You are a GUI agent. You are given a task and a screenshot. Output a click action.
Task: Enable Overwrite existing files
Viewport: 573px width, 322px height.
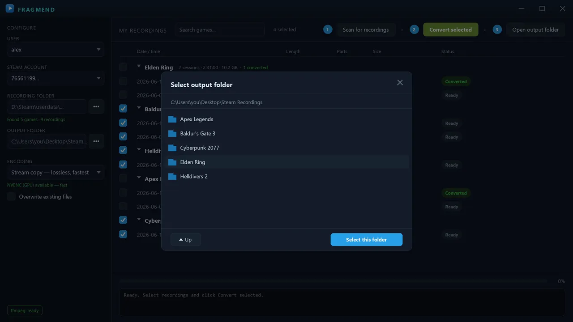point(11,197)
